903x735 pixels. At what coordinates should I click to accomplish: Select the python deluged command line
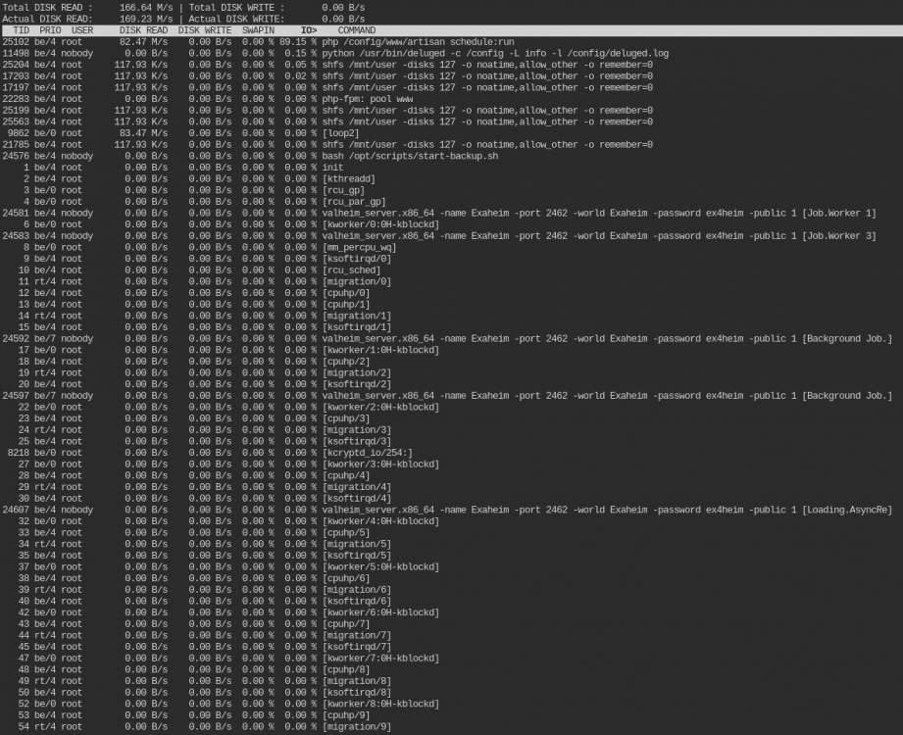click(x=495, y=54)
